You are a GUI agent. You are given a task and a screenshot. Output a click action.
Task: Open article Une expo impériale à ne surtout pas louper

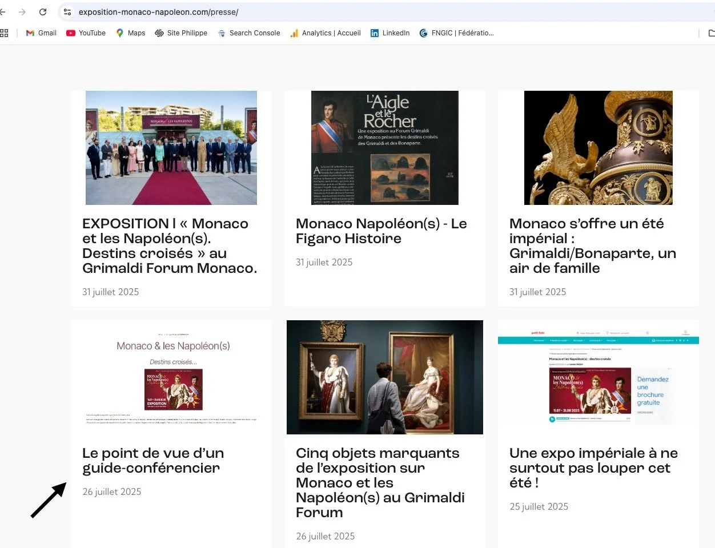click(x=593, y=468)
